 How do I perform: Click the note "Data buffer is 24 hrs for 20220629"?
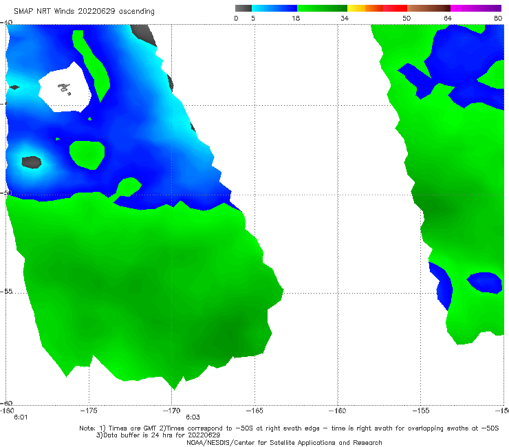158,435
